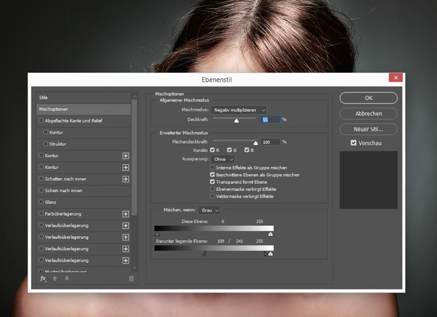Image resolution: width=437 pixels, height=317 pixels.
Task: Enable Ebenenmaske verbirgt Effekte
Action: 212,189
